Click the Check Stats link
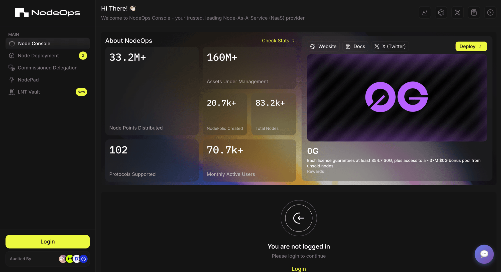The image size is (501, 272). (x=278, y=40)
